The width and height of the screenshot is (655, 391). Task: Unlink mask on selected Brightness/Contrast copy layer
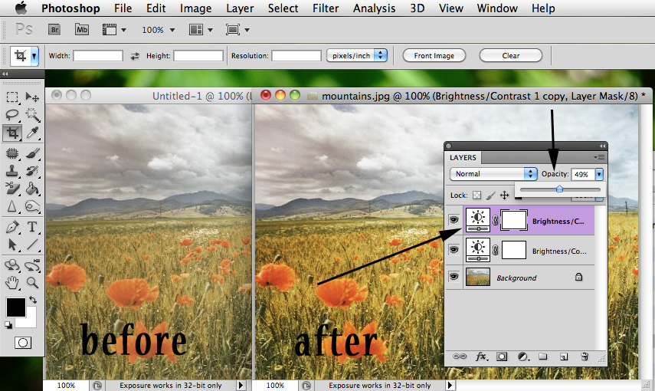click(496, 220)
